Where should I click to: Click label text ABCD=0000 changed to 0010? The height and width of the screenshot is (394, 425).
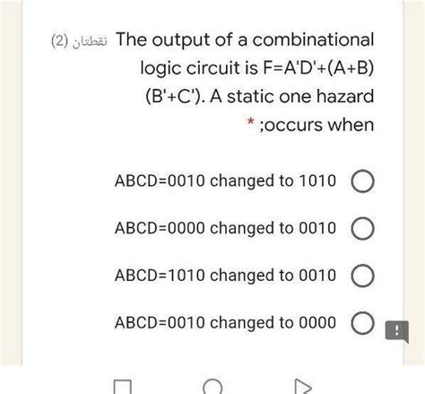(225, 228)
